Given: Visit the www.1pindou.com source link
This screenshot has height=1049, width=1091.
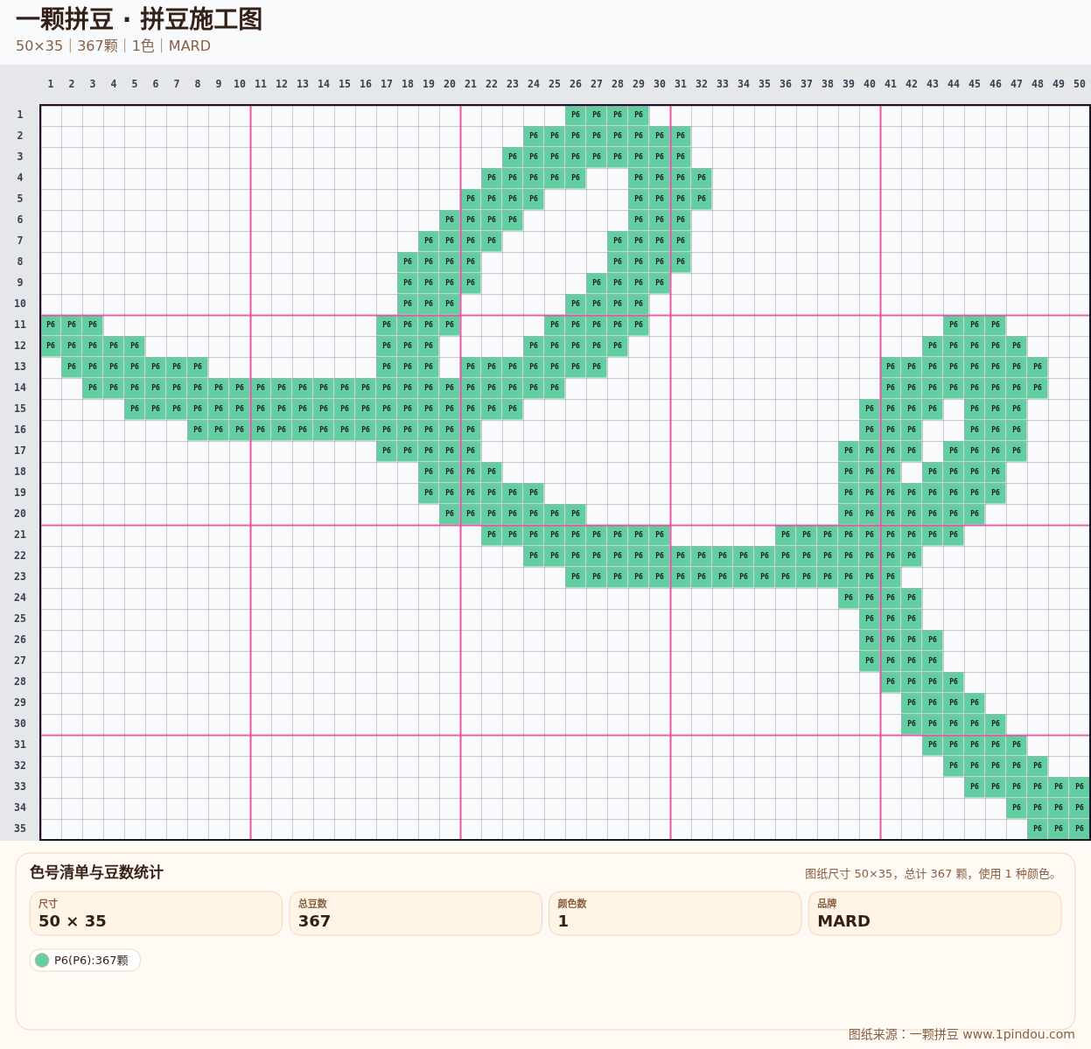Looking at the screenshot, I should coord(1018,1034).
